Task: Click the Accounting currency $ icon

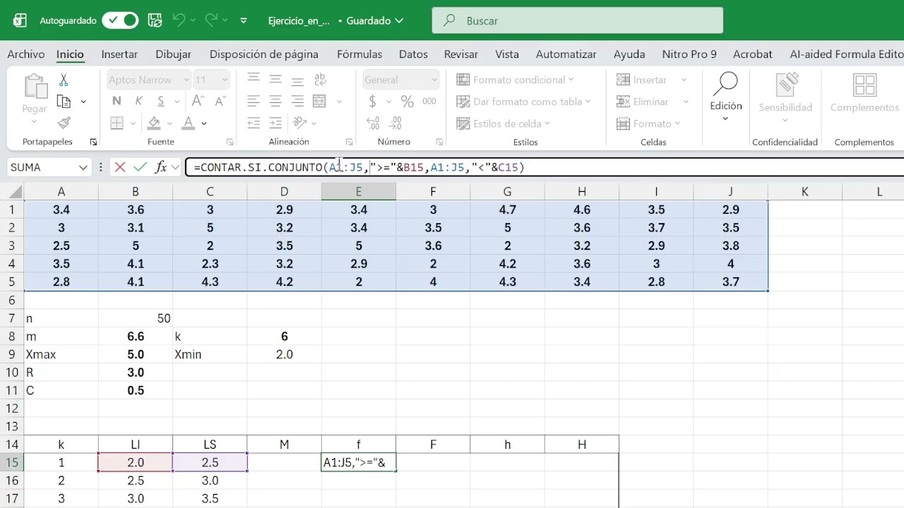Action: [x=372, y=102]
